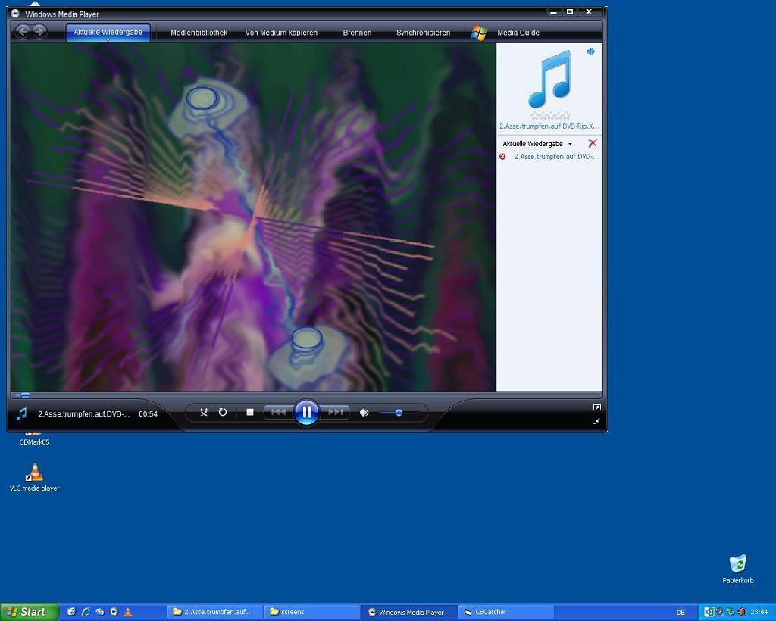
Task: Open the Von Medium kopieren tab
Action: pyautogui.click(x=281, y=33)
